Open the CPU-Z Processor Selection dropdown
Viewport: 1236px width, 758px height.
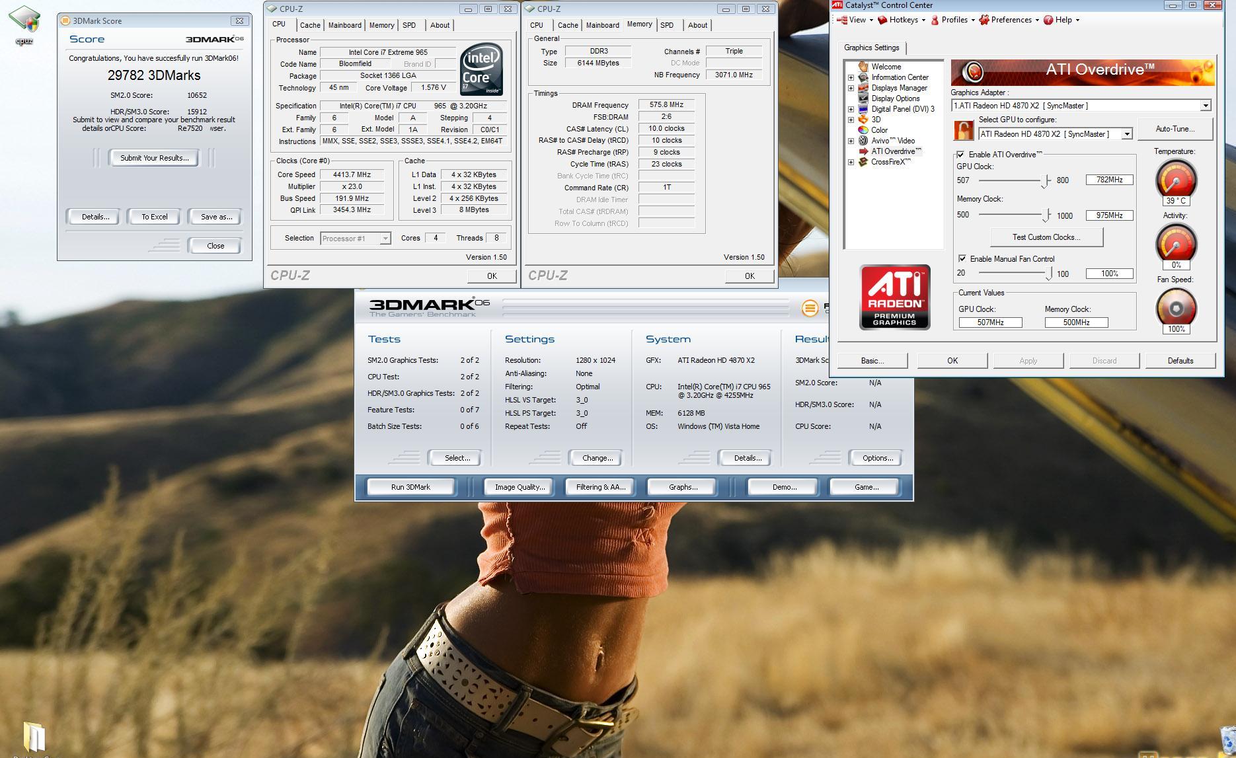tap(385, 239)
